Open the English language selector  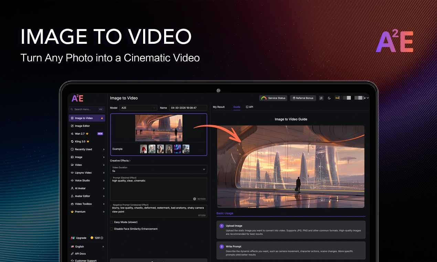click(87, 246)
